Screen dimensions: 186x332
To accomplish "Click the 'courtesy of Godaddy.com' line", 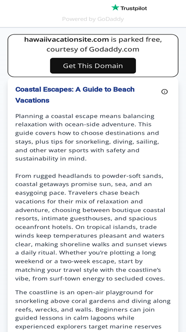I will 93,49.
